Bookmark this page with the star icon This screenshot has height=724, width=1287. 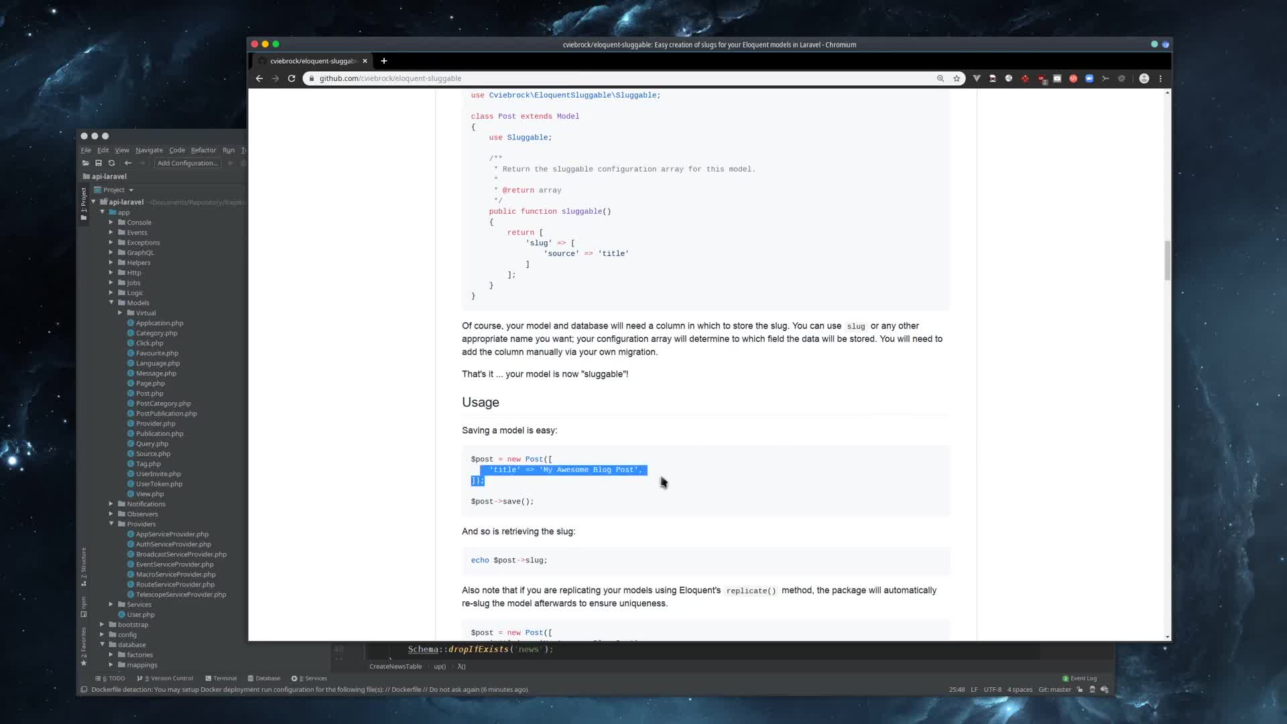pyautogui.click(x=957, y=78)
